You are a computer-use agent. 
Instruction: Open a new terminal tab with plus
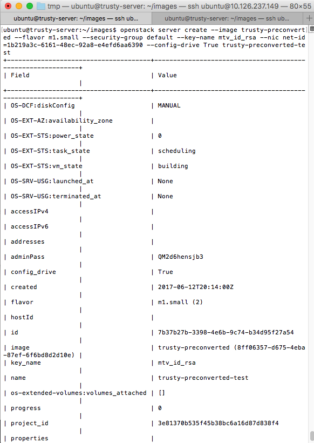[310, 18]
